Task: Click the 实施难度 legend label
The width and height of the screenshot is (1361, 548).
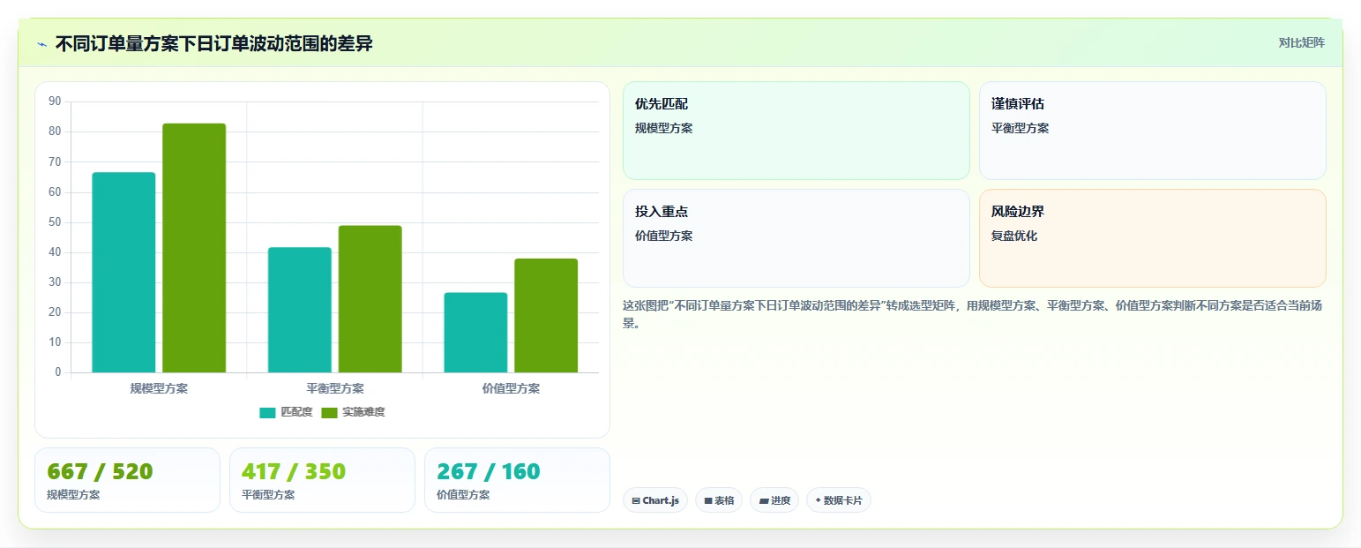Action: (363, 412)
